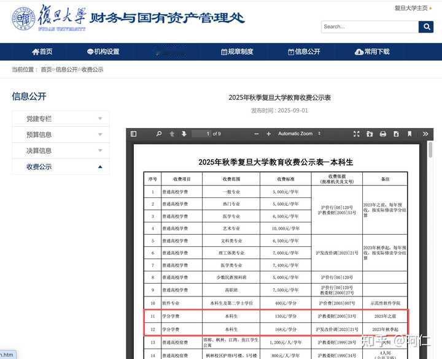
Task: Click 信息公开 in the breadcrumb
Action: (66, 69)
